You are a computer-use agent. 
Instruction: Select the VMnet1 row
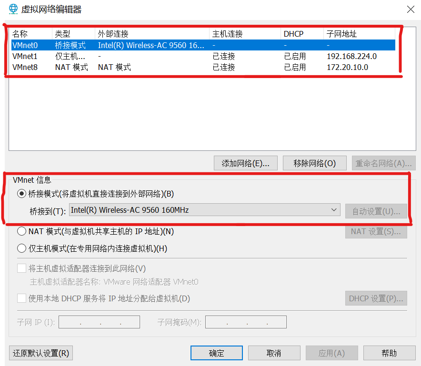(203, 56)
